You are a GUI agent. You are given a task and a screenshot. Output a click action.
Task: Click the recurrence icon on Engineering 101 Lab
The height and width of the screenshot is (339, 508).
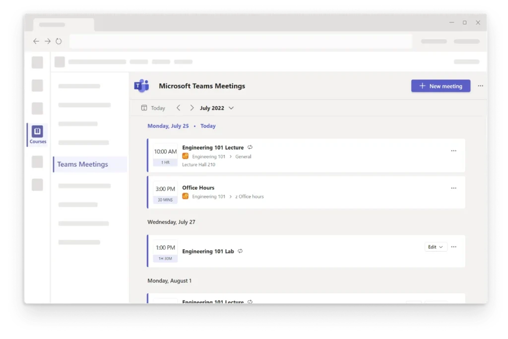coord(240,251)
